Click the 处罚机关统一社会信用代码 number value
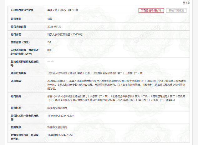Viewport: 198px width, 145px height. coord(61,116)
